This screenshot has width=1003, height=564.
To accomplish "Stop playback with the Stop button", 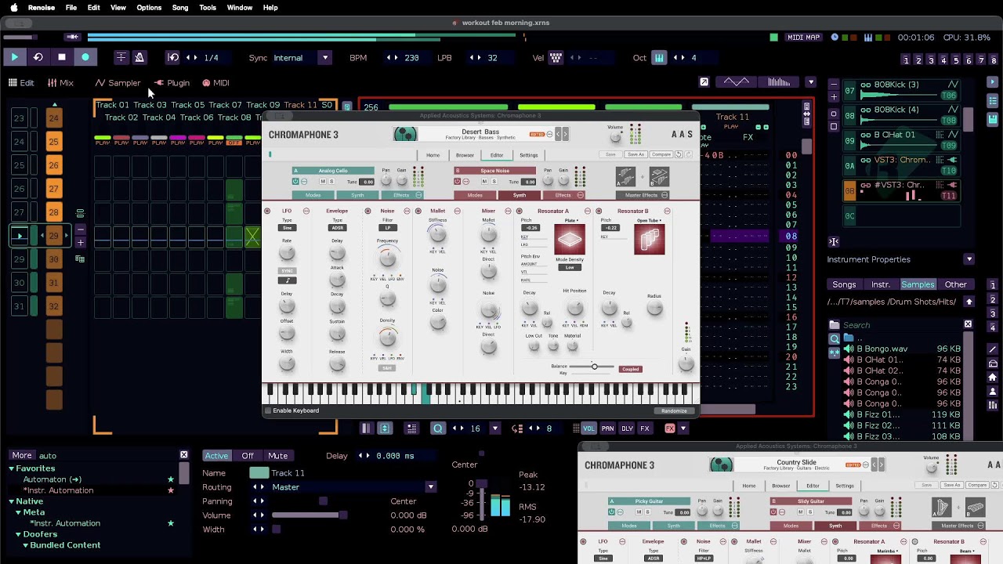I will [62, 57].
